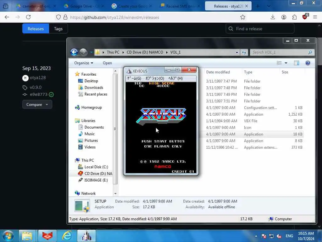
Task: Click This PC in address breadcrumb
Action: (113, 52)
